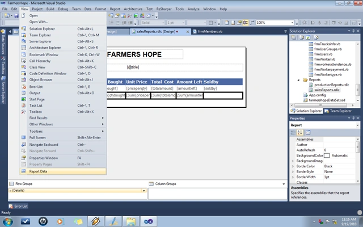Open the Error List panel tab
Image resolution: width=363 pixels, height=227 pixels.
point(18,206)
